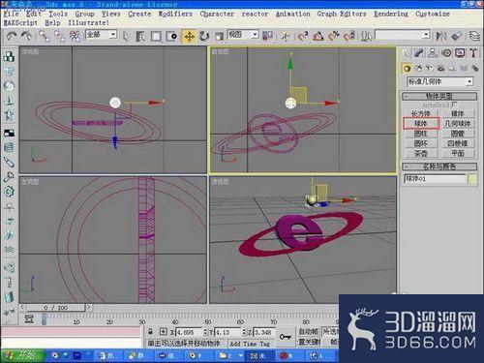Image resolution: width=484 pixels, height=363 pixels.
Task: Switch to the Display command panel tab
Action: [461, 53]
